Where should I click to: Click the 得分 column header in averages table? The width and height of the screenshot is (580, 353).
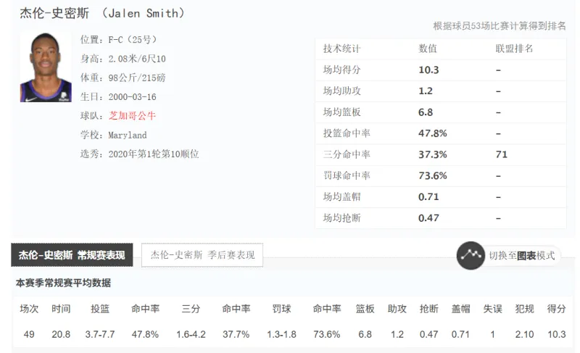(x=556, y=309)
